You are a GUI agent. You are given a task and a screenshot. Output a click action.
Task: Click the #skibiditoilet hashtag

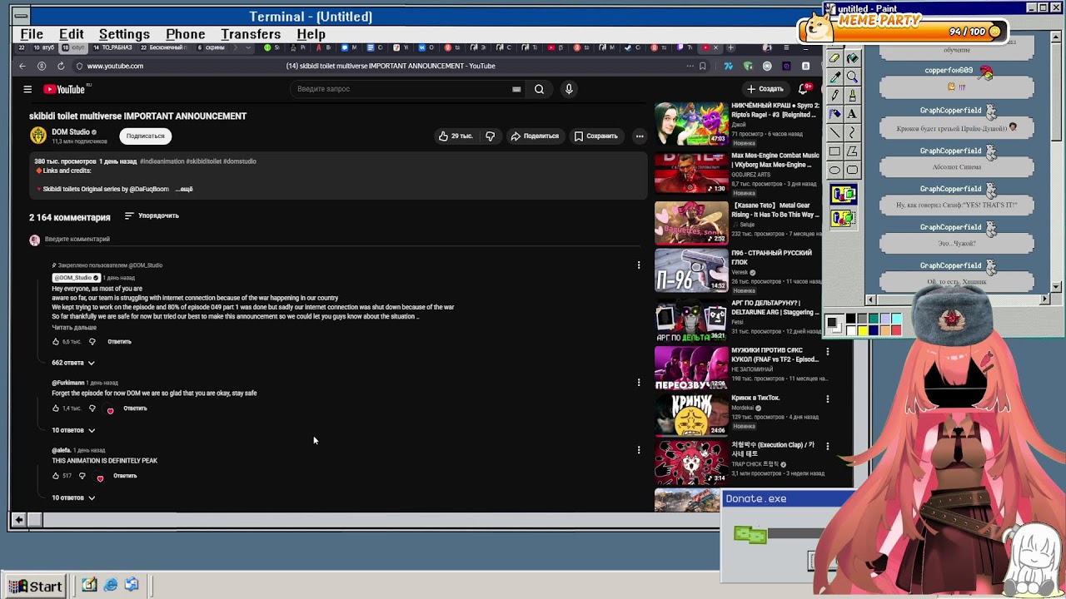point(203,161)
